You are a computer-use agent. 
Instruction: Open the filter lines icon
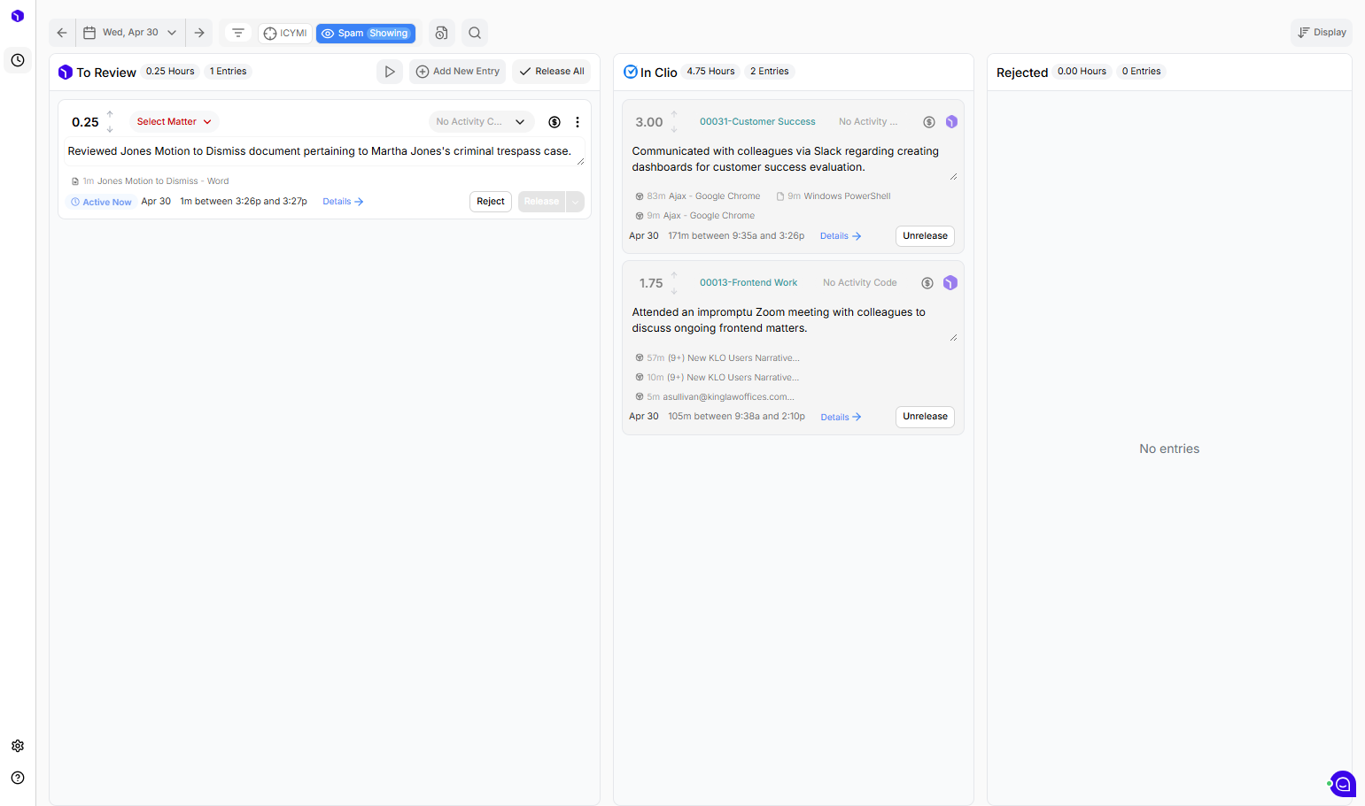(x=238, y=33)
